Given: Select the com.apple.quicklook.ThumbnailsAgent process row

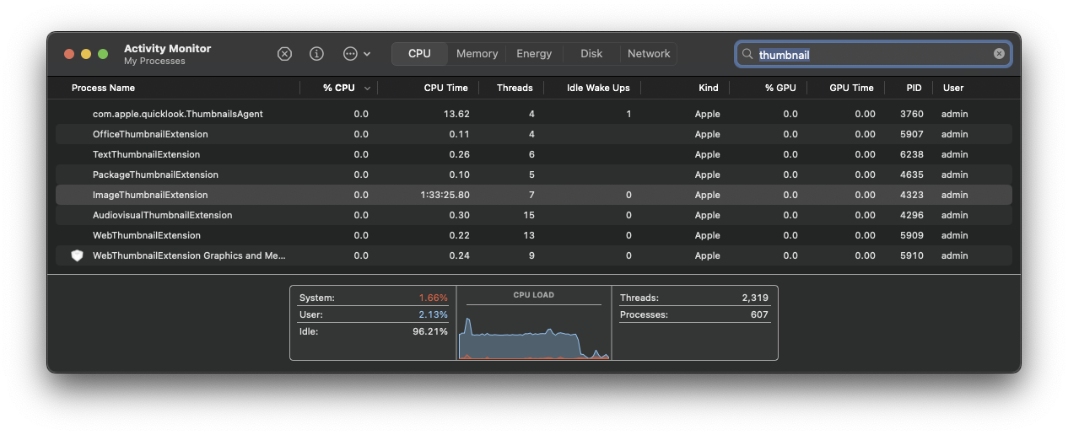Looking at the screenshot, I should point(534,114).
